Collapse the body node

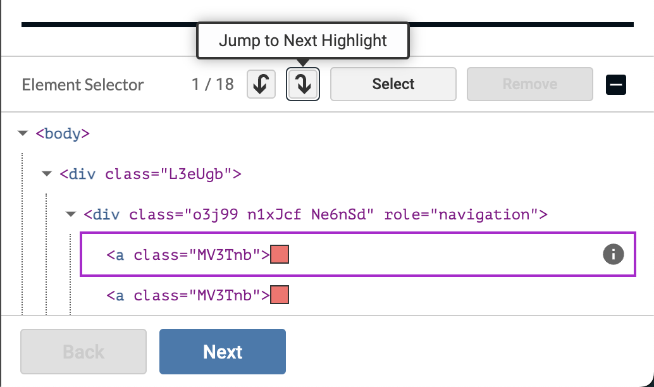[x=23, y=133]
